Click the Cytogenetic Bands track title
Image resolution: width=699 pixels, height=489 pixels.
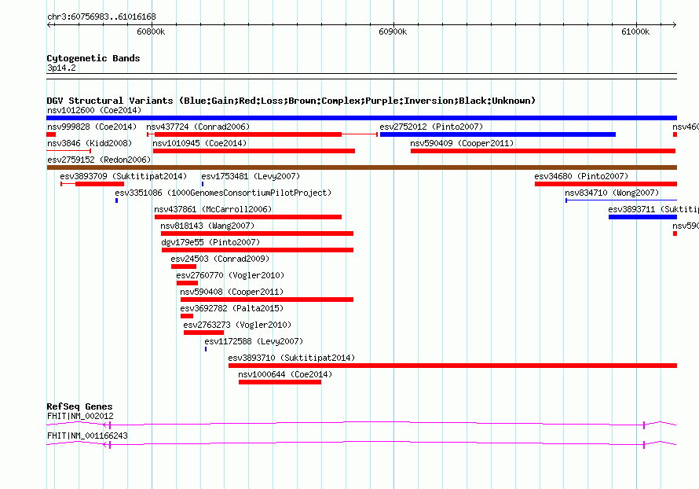click(93, 58)
